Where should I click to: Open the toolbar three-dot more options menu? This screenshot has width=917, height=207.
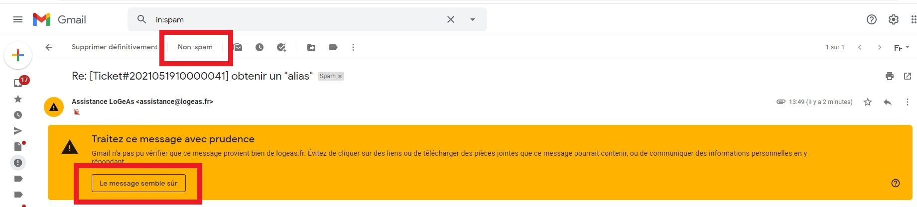click(x=353, y=47)
